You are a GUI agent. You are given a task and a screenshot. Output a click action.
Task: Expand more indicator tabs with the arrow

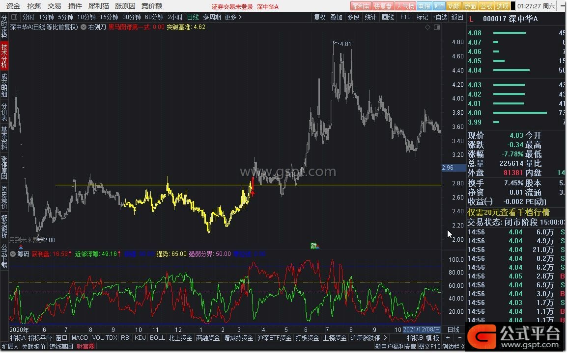click(385, 338)
